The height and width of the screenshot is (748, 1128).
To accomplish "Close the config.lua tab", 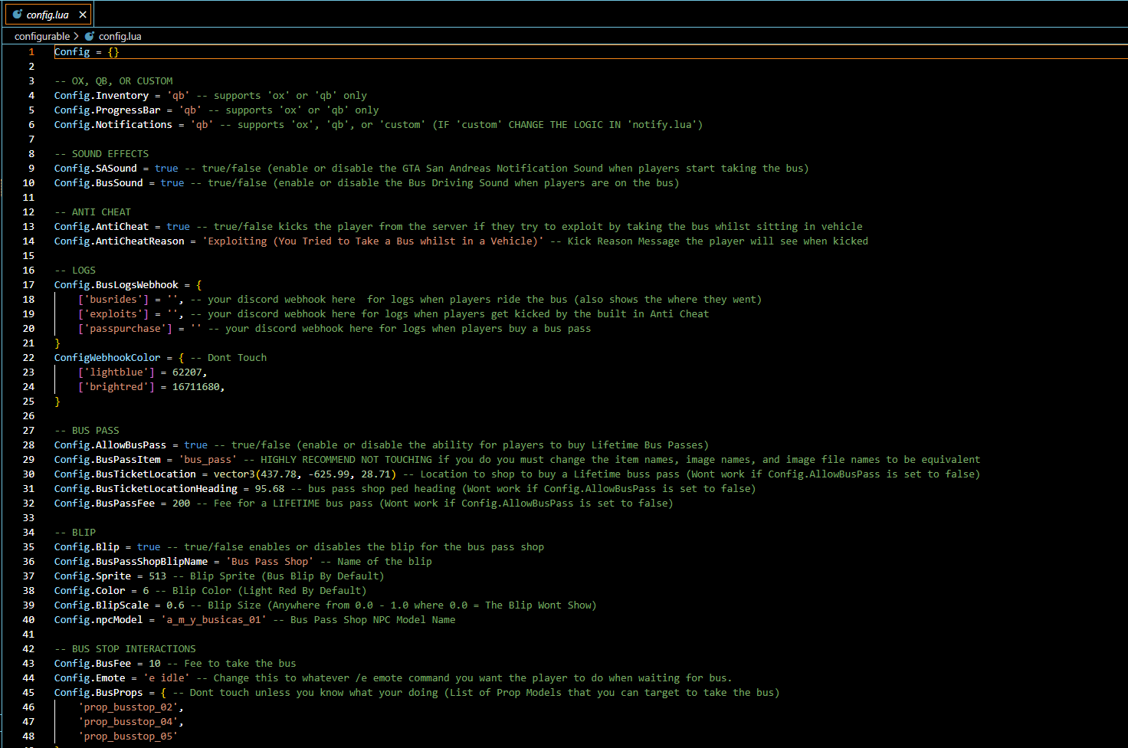I will coord(83,15).
